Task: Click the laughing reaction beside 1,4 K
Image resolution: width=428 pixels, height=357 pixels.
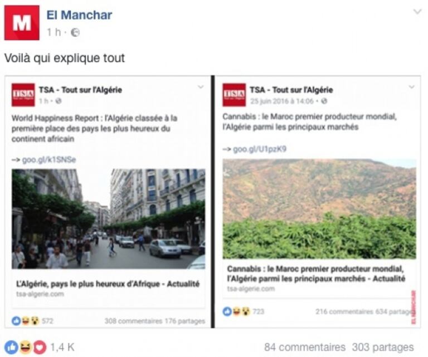Action: pos(25,347)
